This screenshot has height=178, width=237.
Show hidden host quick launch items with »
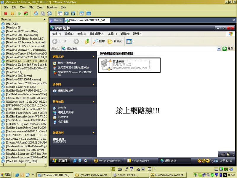click(x=33, y=174)
